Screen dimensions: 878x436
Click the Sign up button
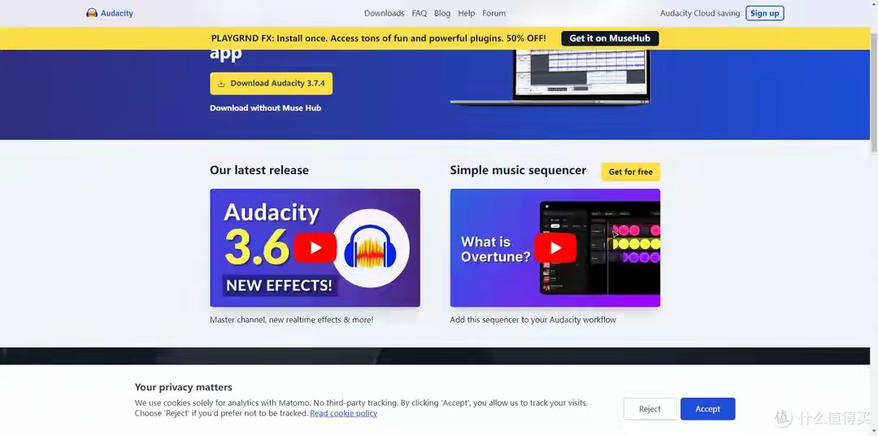[765, 14]
